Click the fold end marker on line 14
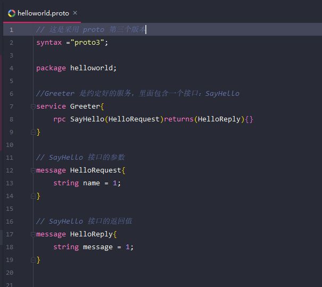322x287 pixels. (33, 196)
